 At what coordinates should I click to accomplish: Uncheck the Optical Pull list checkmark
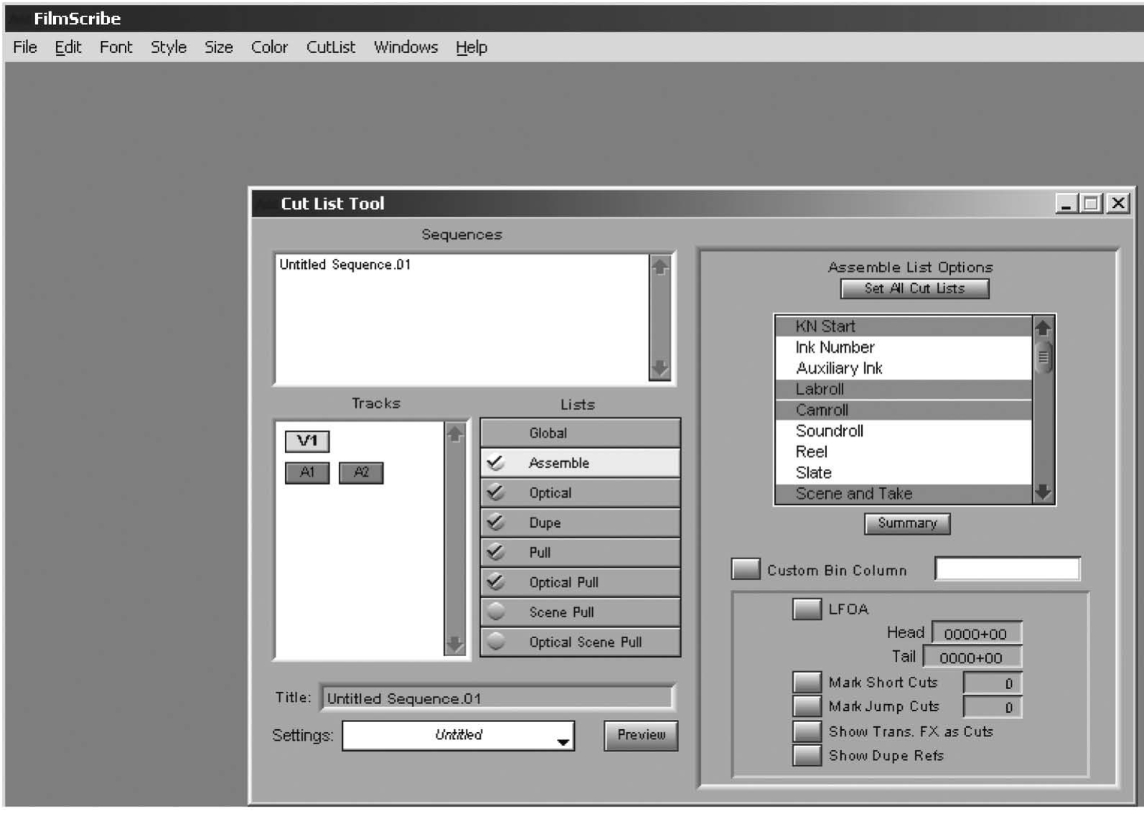pyautogui.click(x=495, y=582)
